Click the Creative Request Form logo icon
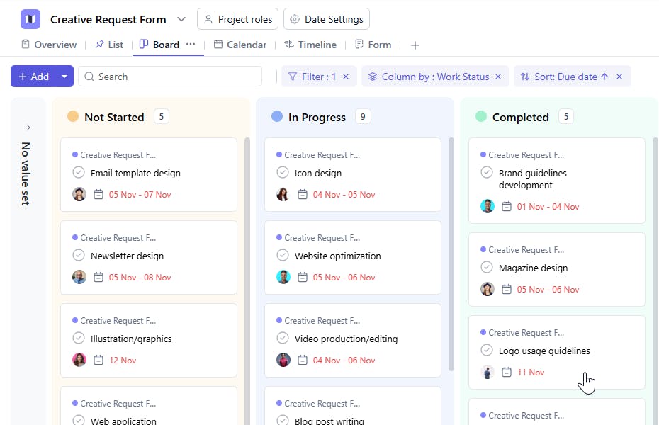Viewport: 659px width, 425px height. 30,19
